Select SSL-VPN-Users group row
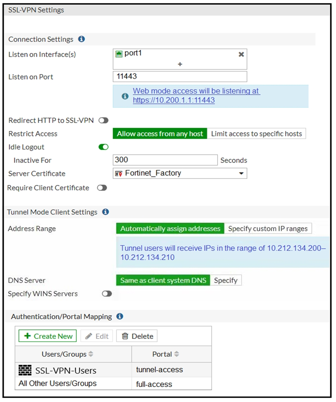Viewport: 336px width, 402px height. tap(113, 370)
